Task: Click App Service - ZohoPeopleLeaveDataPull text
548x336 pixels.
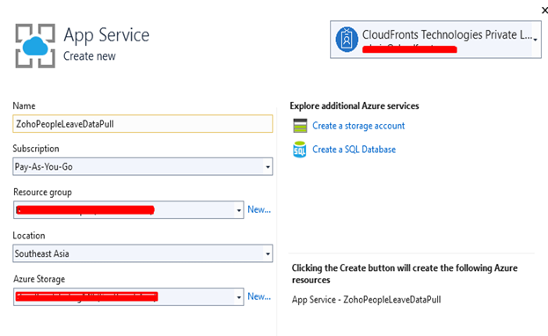Action: 366,300
